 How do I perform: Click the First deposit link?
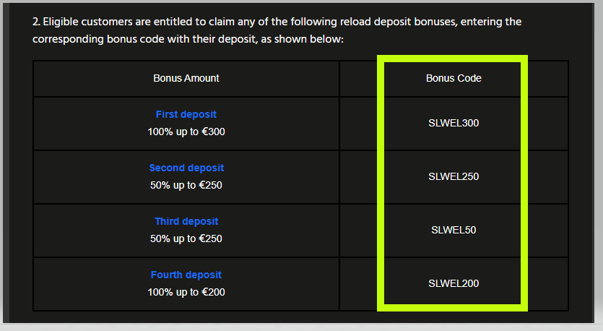(186, 114)
